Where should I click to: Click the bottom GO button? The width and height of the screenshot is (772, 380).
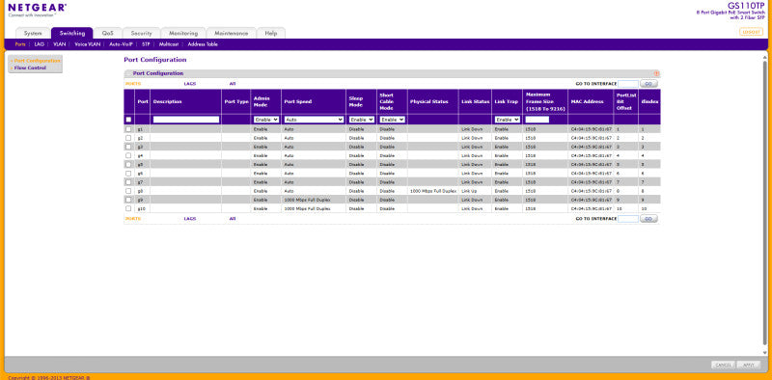pyautogui.click(x=648, y=219)
